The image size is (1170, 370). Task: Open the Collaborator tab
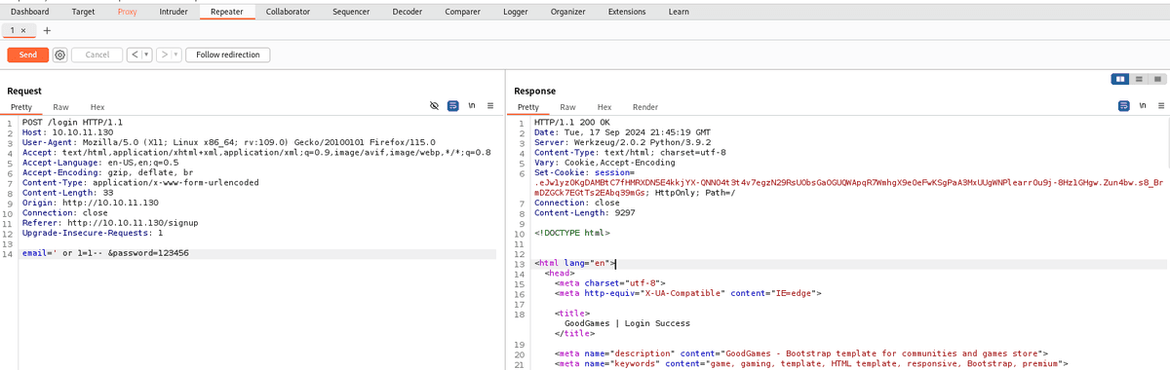coord(289,11)
